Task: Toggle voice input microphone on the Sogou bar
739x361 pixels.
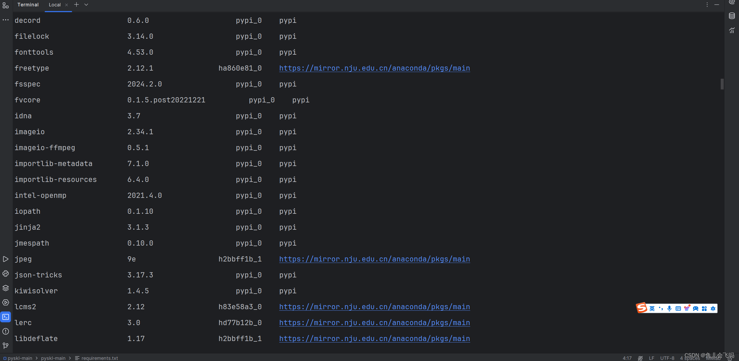Action: point(669,308)
